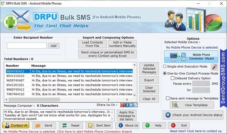Image resolution: width=227 pixels, height=134 pixels.
Task: Enable Delayed Delivery Option checkbox
Action: (x=173, y=78)
